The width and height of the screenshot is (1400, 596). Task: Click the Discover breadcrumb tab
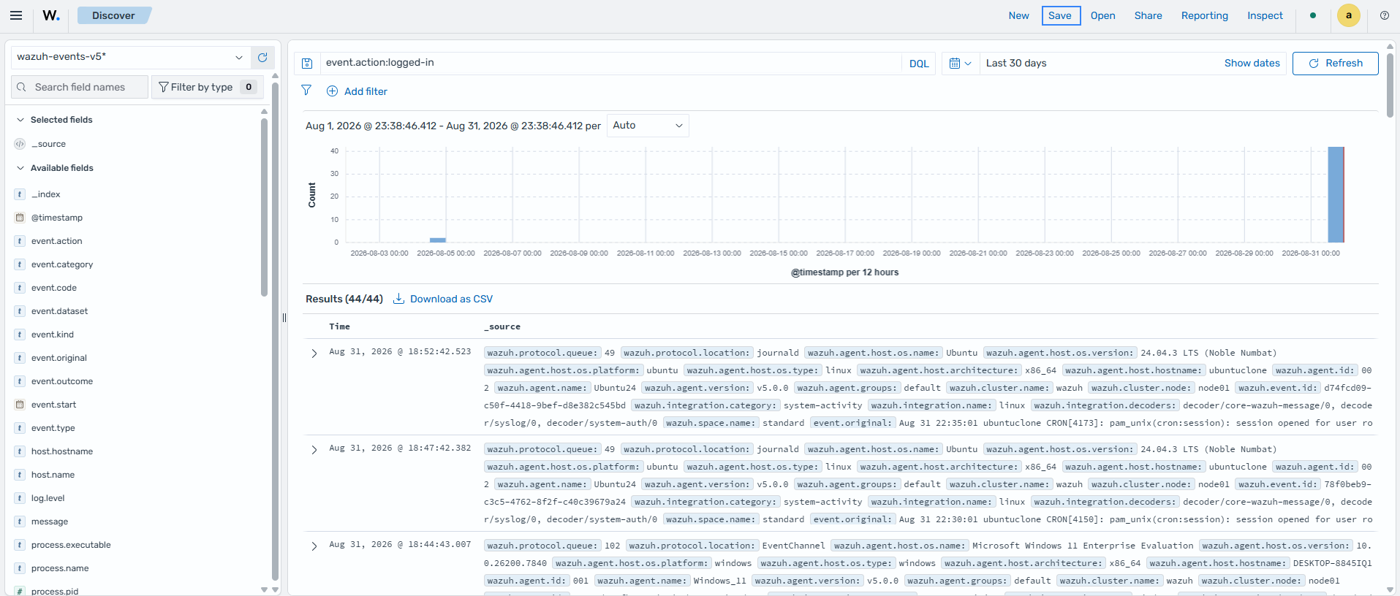pos(113,15)
